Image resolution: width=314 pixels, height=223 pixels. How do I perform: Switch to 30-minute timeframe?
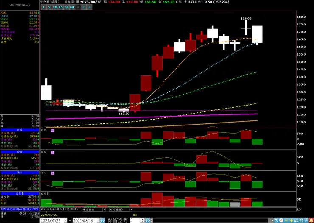67,7
